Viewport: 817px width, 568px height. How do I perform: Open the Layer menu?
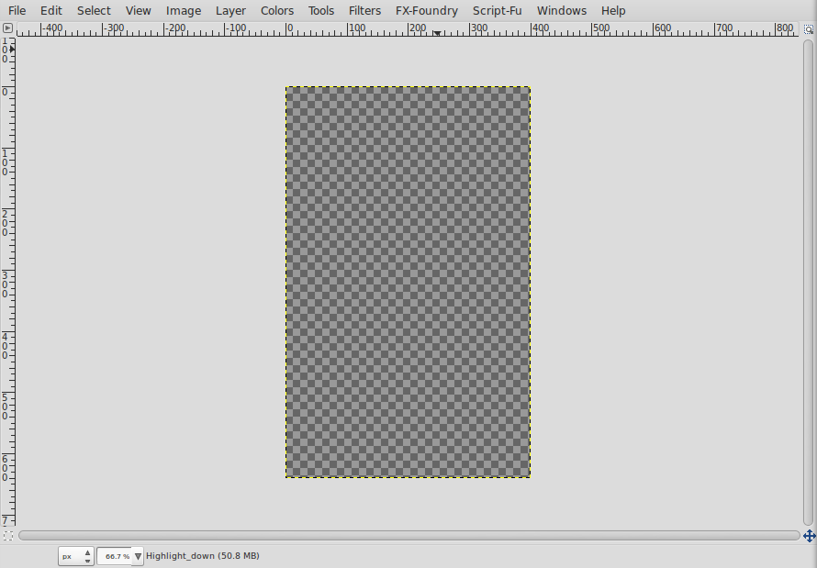[230, 10]
